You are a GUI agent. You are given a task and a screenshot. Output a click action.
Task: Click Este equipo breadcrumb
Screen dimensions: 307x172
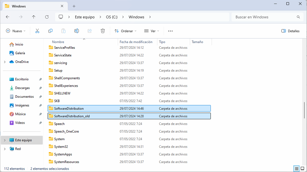85,17
